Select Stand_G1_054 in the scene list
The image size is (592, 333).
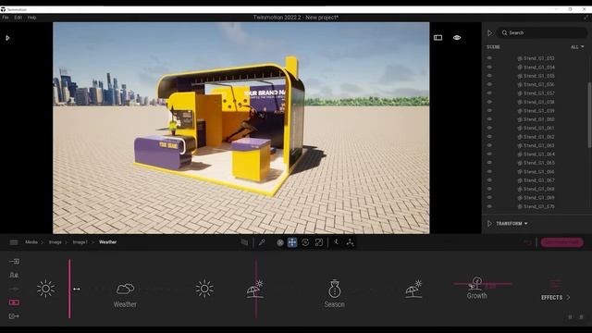pos(538,68)
